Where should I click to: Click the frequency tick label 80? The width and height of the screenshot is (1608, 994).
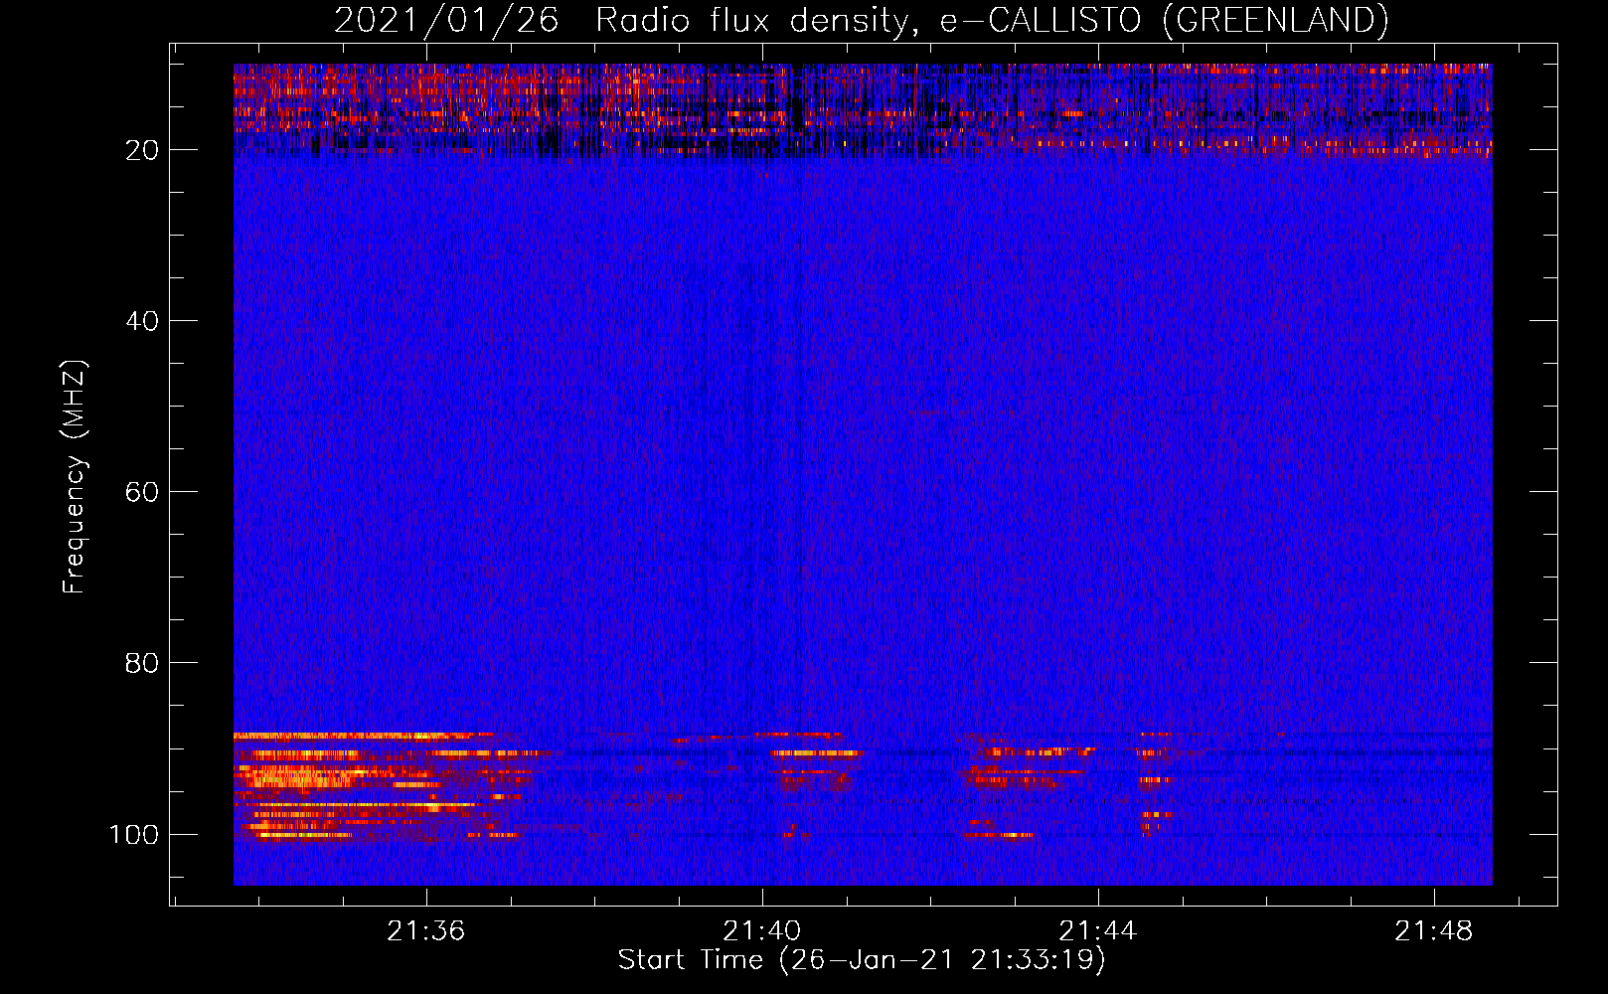[142, 663]
